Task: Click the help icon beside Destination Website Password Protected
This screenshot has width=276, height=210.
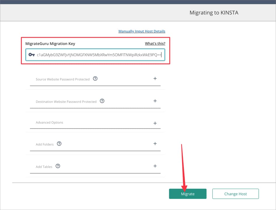Action: click(102, 101)
